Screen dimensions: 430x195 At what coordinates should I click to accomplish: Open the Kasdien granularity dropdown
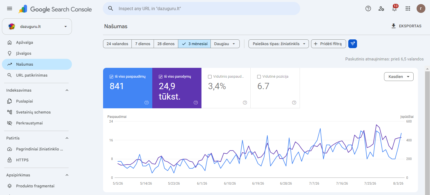point(399,77)
